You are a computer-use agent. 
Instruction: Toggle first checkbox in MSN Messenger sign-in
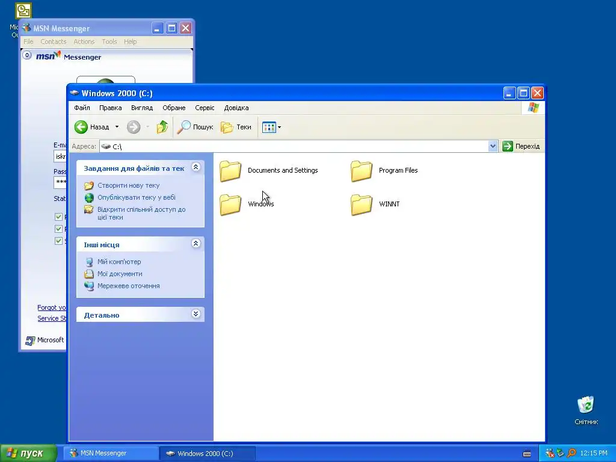(58, 217)
